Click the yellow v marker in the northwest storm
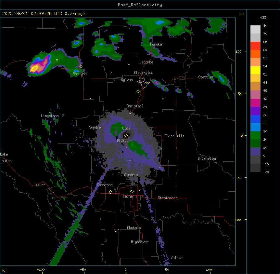The width and height of the screenshot is (280, 274). (x=57, y=60)
